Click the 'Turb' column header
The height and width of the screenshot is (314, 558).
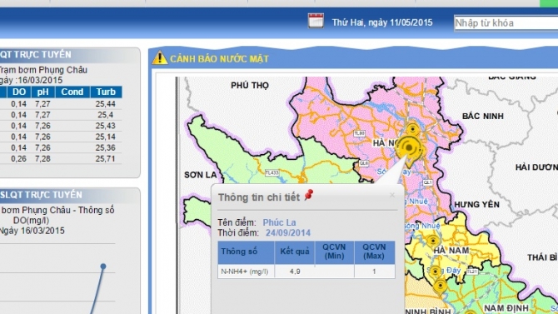pyautogui.click(x=106, y=92)
